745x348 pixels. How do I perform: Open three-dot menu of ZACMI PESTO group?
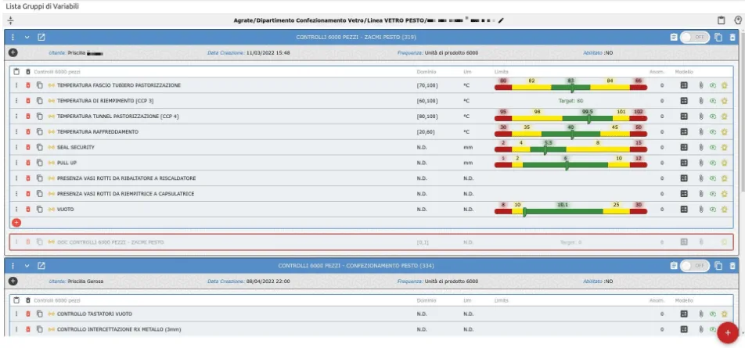(x=13, y=37)
